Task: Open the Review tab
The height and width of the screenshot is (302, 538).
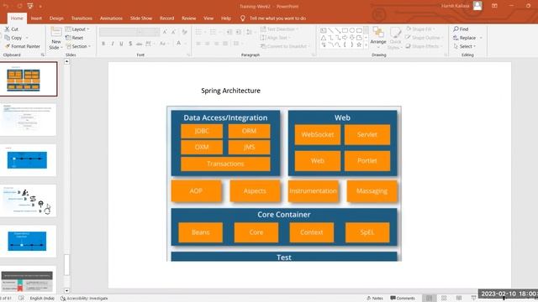Action: point(188,18)
